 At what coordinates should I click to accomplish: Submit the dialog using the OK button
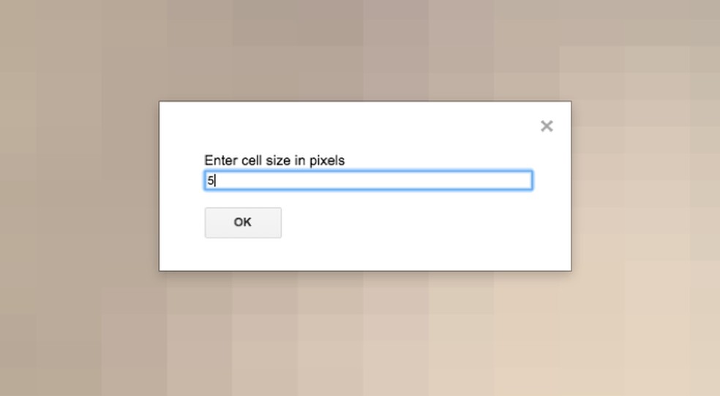click(x=243, y=223)
